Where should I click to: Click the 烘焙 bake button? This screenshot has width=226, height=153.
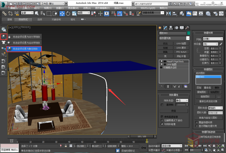coord(174,111)
